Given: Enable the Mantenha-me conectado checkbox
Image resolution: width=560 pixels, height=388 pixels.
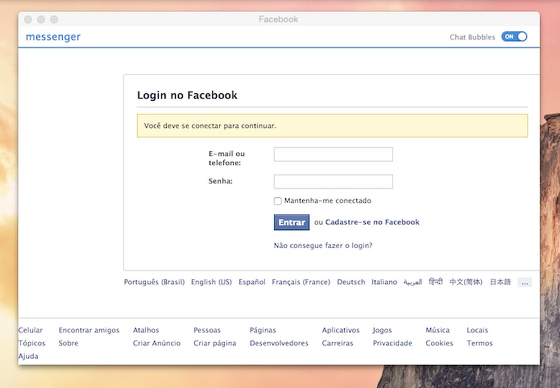Looking at the screenshot, I should [278, 200].
